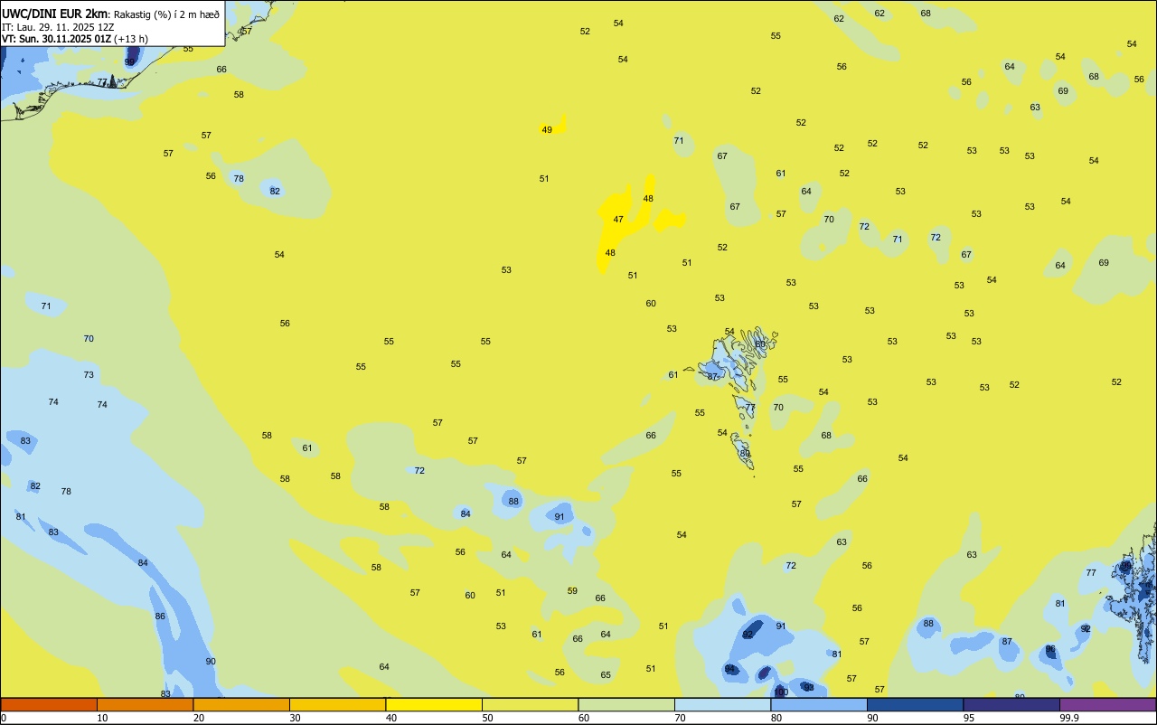Select the map value 94

(x=729, y=669)
